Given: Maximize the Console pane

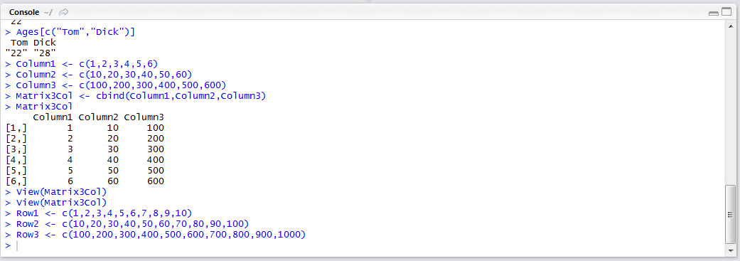Looking at the screenshot, I should pyautogui.click(x=725, y=13).
